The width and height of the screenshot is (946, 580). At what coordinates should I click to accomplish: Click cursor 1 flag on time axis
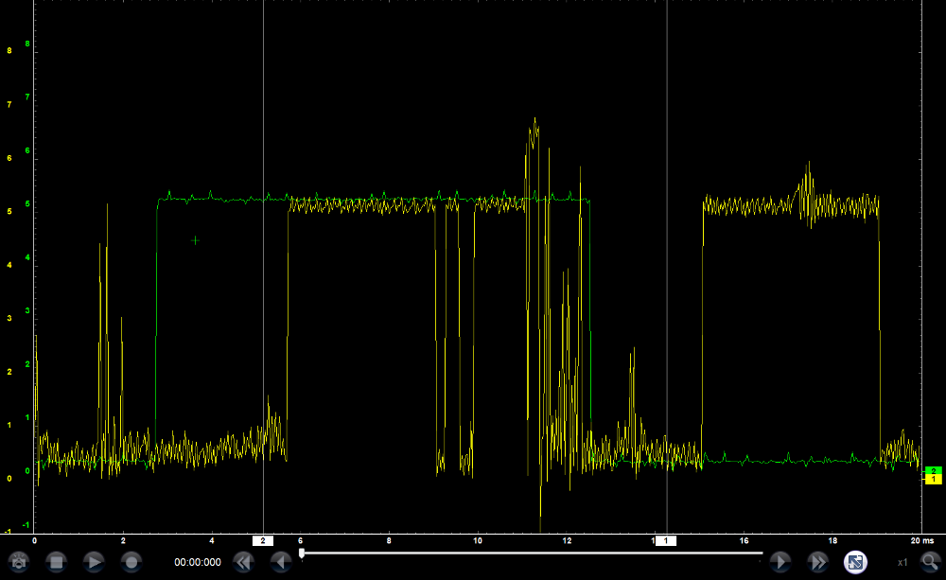(x=667, y=540)
